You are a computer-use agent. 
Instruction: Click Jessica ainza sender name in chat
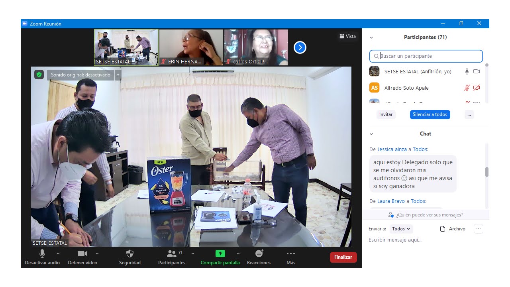pos(392,149)
